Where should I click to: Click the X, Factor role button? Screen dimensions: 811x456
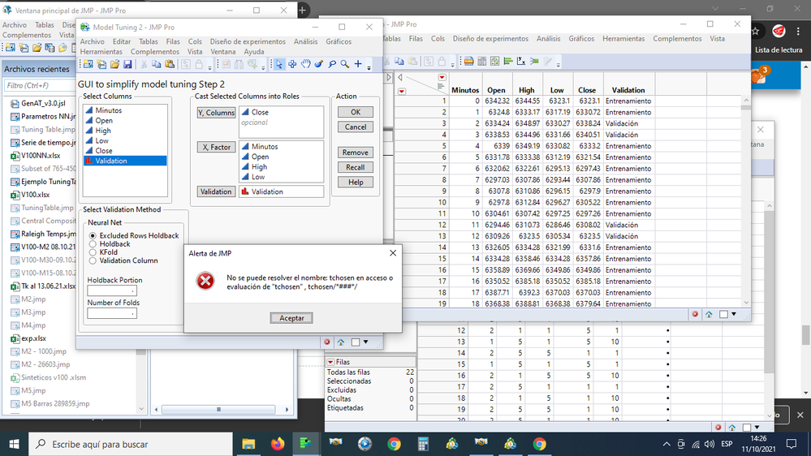click(x=216, y=147)
